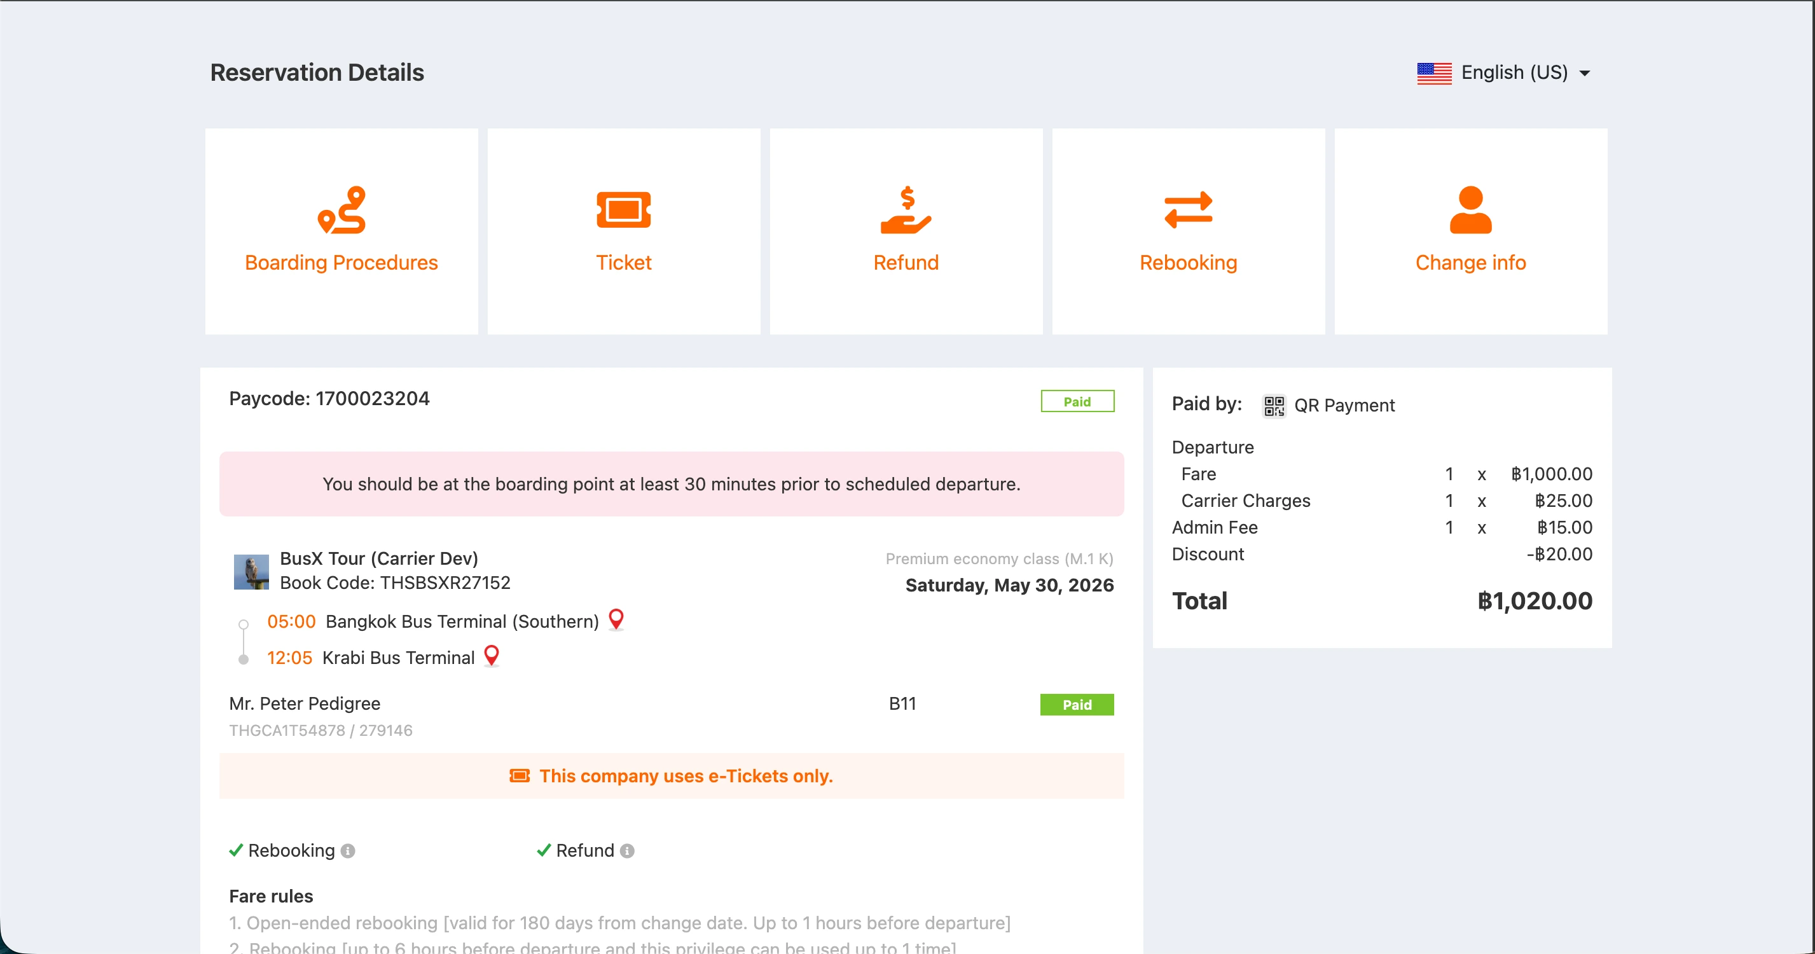Screen dimensions: 1815x954
Task: Select Book Code: THSBSXR27152
Action: [x=394, y=583]
